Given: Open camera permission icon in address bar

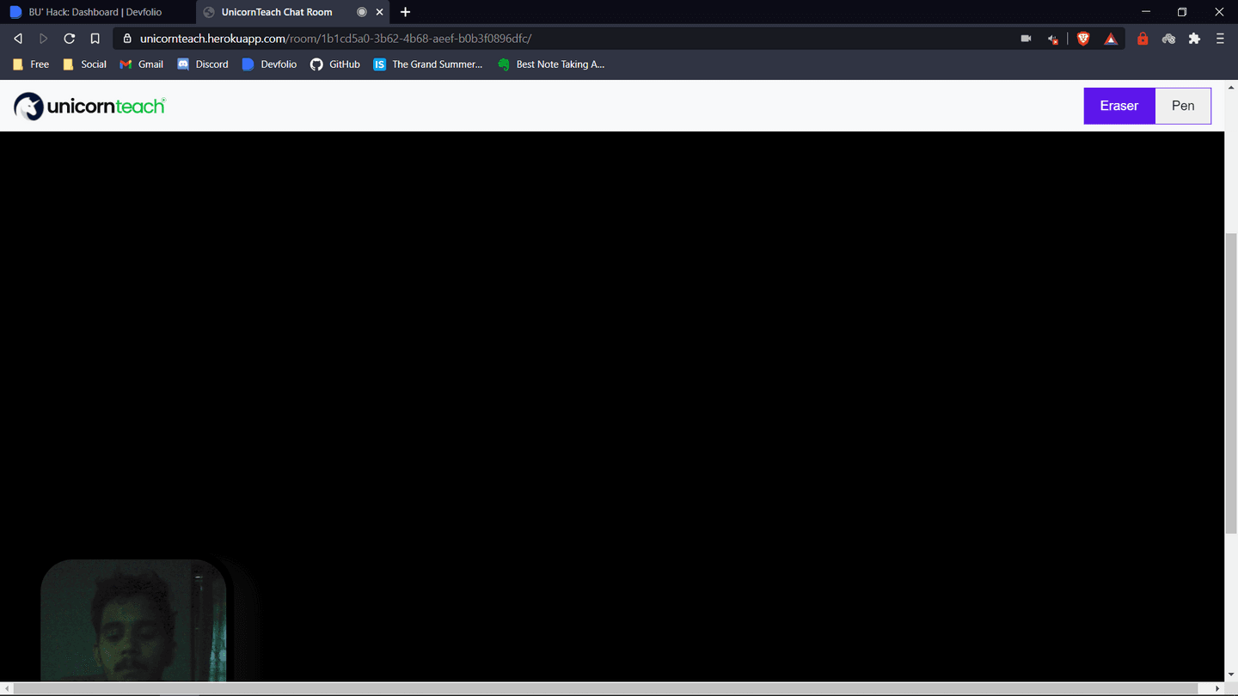Looking at the screenshot, I should point(1026,39).
